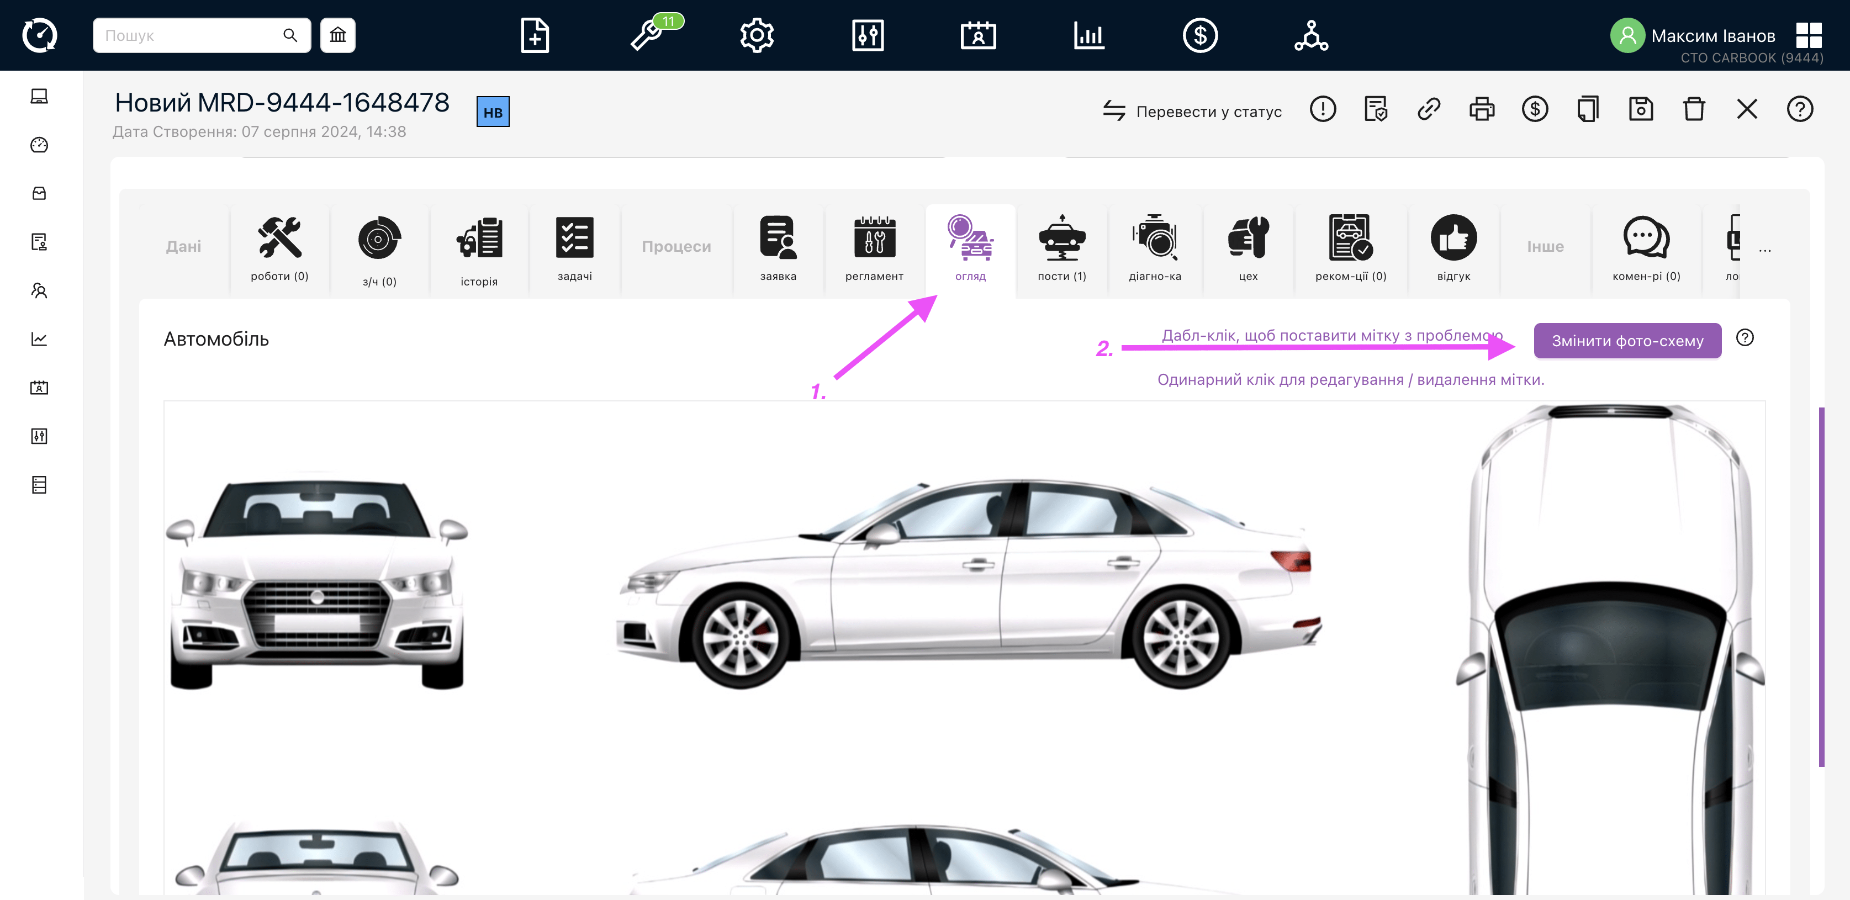Viewport: 1850px width, 900px height.
Task: Click the new document plus icon
Action: 535,35
